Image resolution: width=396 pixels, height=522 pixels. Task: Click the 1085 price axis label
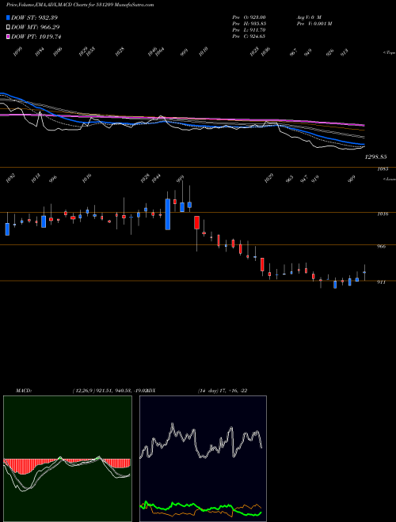click(x=383, y=169)
